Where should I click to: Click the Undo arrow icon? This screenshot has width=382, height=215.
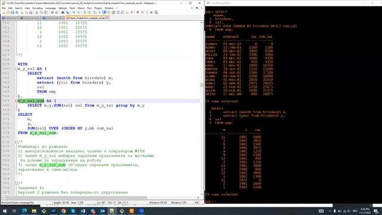click(52, 13)
